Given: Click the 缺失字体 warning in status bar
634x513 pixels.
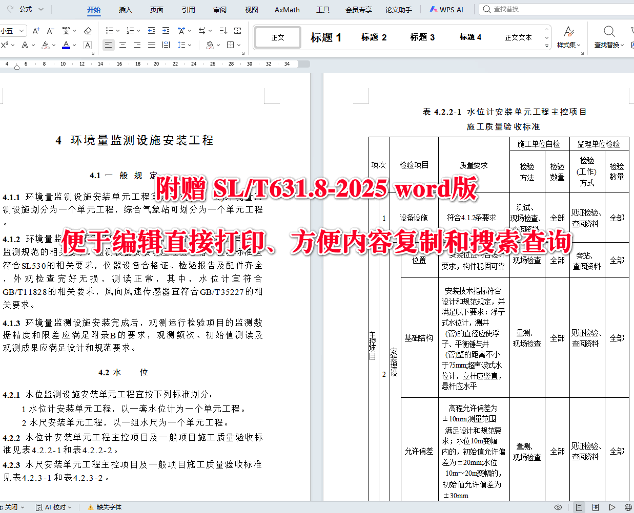Looking at the screenshot, I should (105, 507).
